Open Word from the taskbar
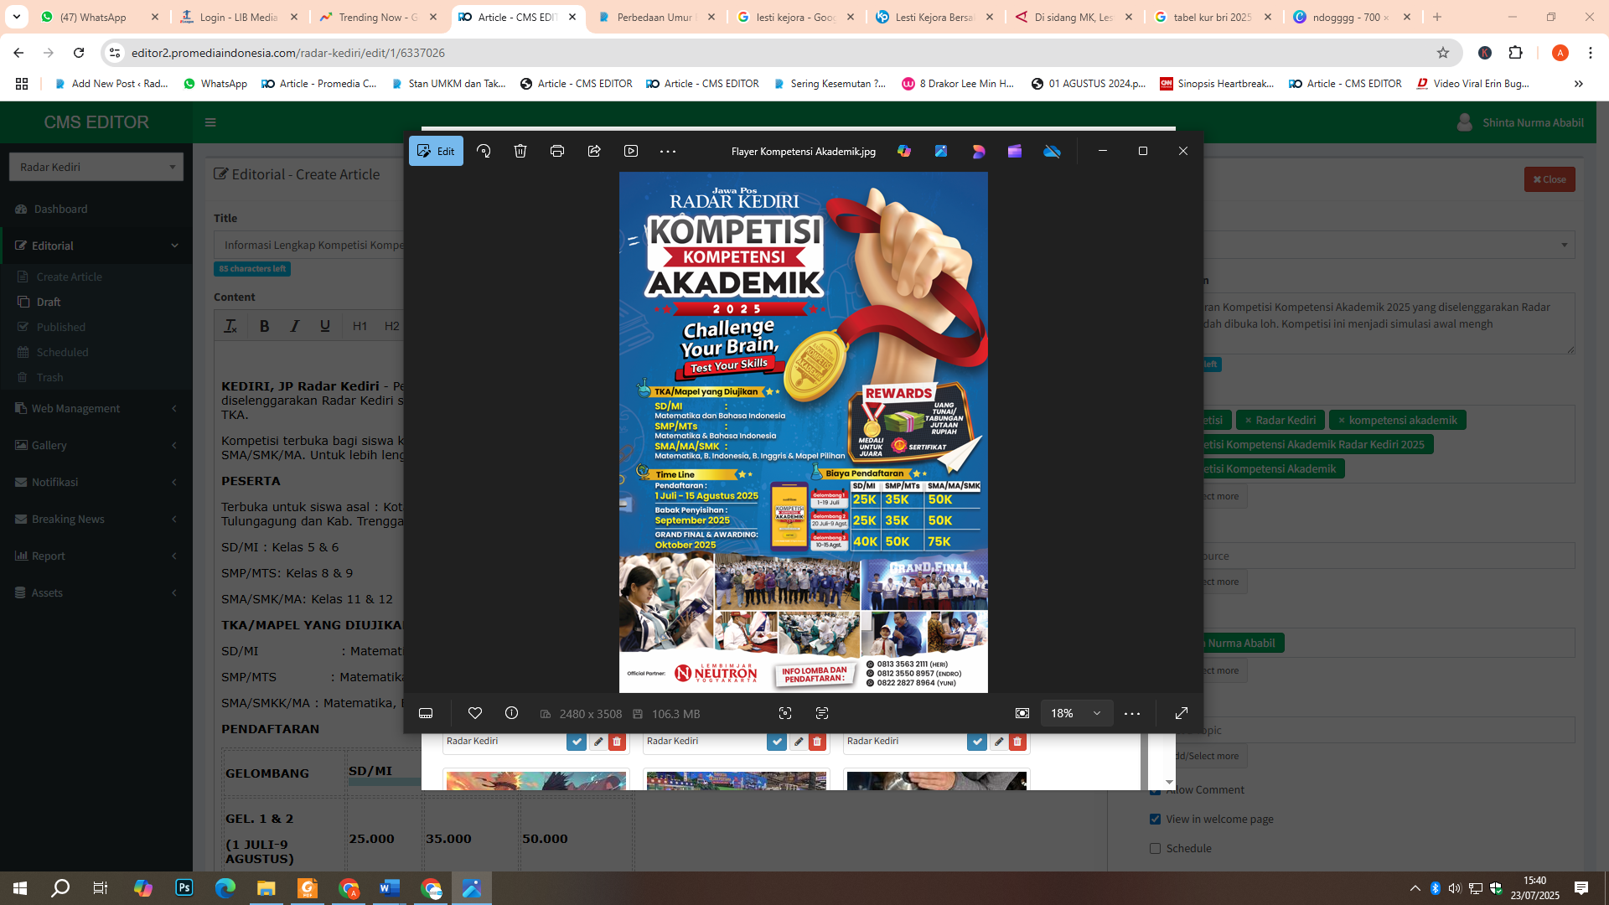 390,888
